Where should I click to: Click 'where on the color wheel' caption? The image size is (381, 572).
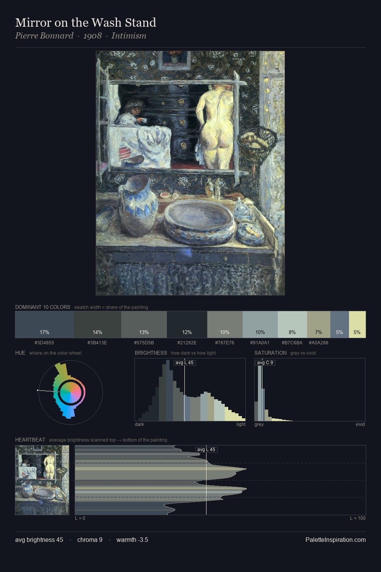(55, 353)
